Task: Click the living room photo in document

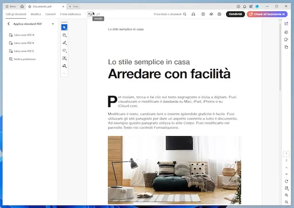Action: click(x=174, y=170)
